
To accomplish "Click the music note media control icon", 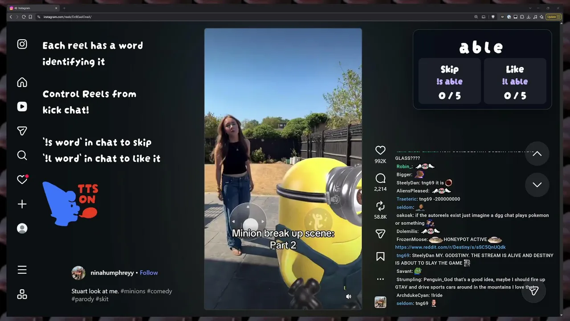I will 535,17.
